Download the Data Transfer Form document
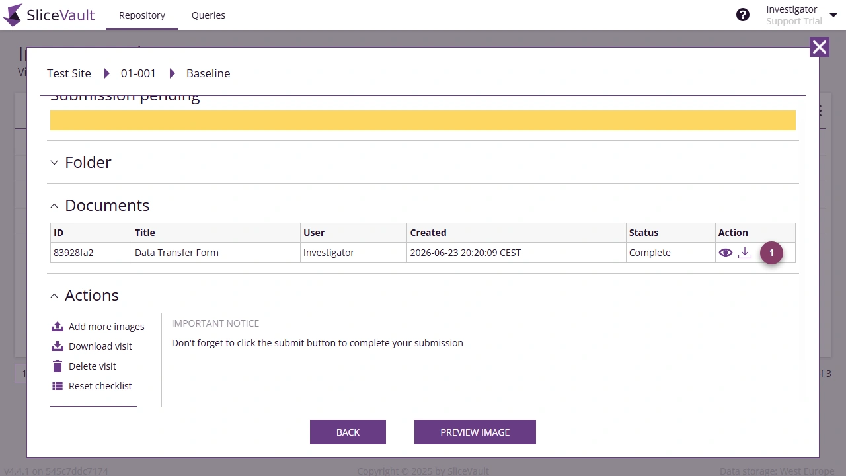This screenshot has width=846, height=476. click(745, 253)
